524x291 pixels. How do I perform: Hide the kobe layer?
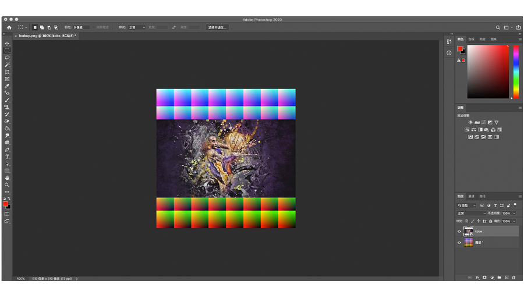tap(459, 231)
